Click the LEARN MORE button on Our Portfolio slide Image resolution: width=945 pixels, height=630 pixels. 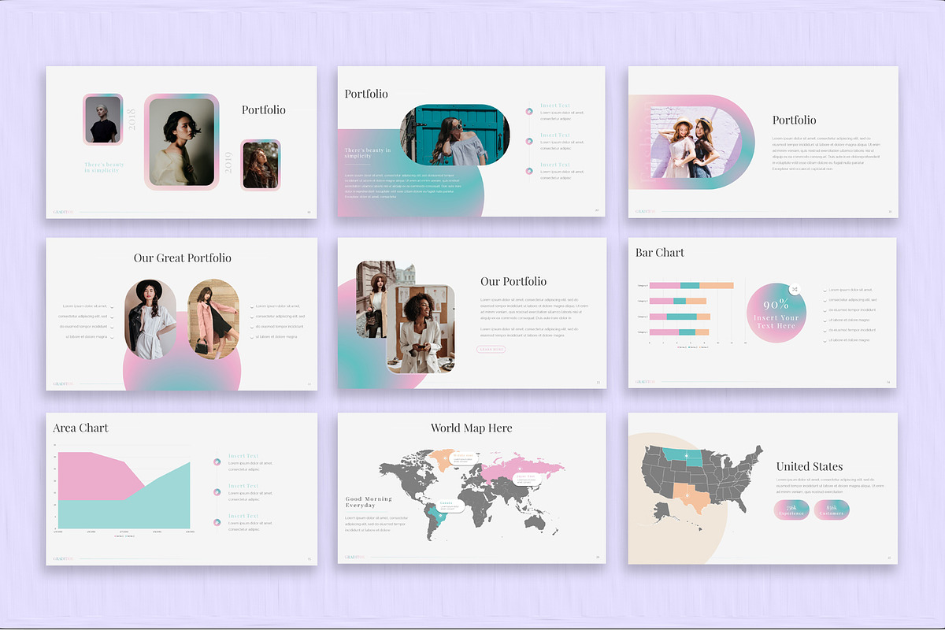coord(491,348)
